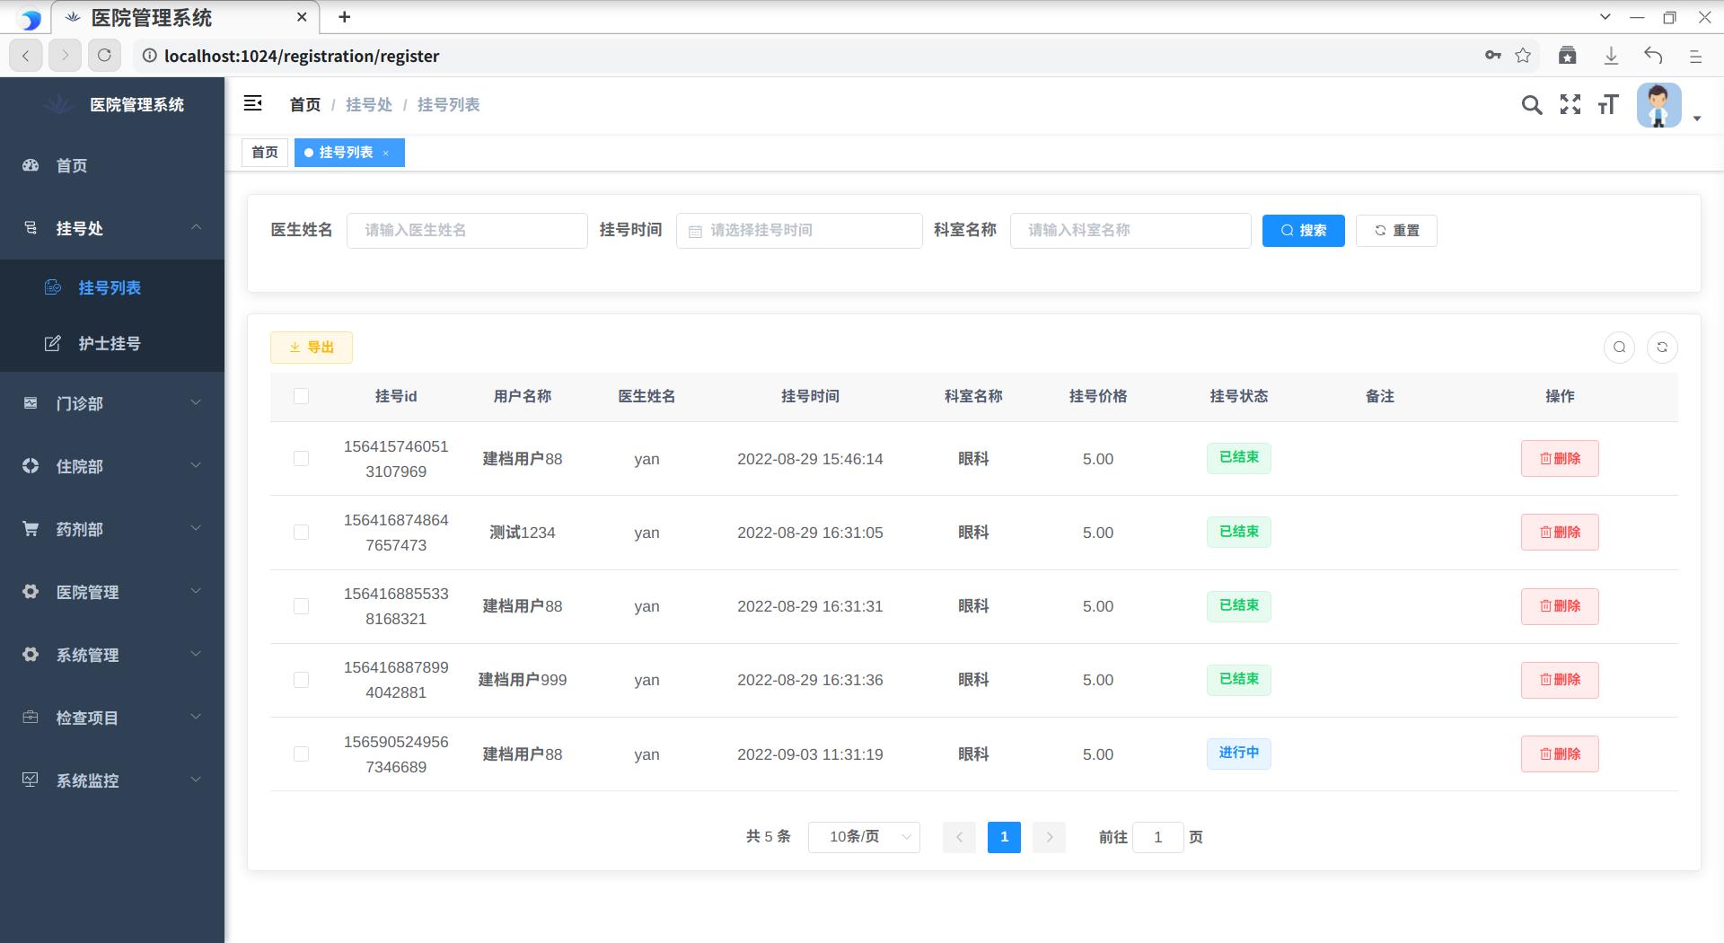Delete the 进行中 registration row

pos(1560,754)
